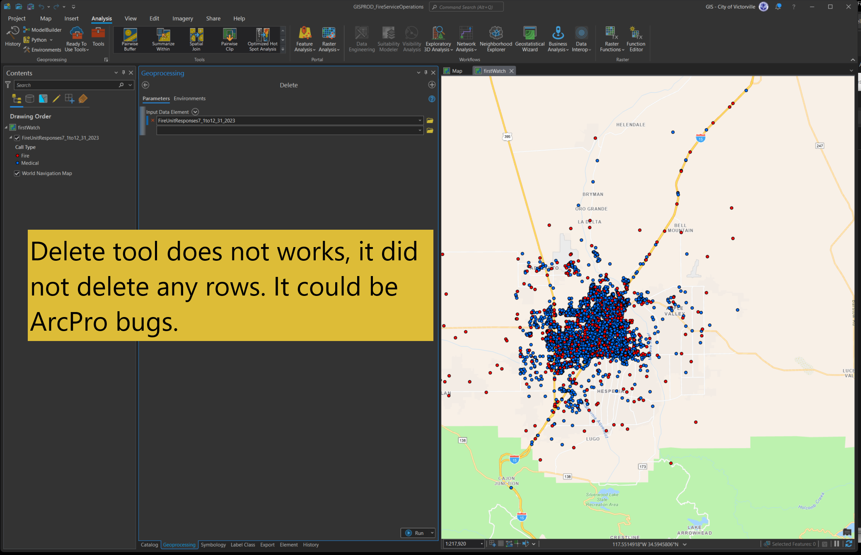861x555 pixels.
Task: Switch to the Environments tab in Geoprocessing
Action: [x=189, y=99]
